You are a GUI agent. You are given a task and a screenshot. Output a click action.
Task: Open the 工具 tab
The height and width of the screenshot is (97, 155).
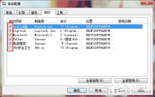61,13
